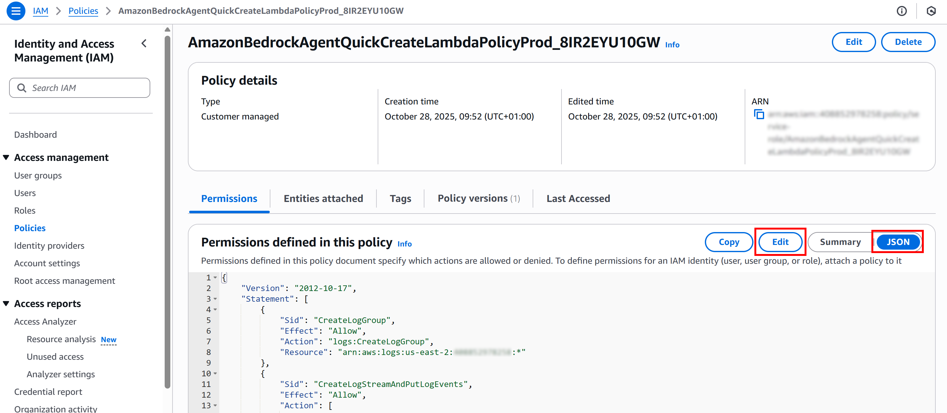Collapse the Access reports section
The image size is (947, 413).
(x=6, y=303)
